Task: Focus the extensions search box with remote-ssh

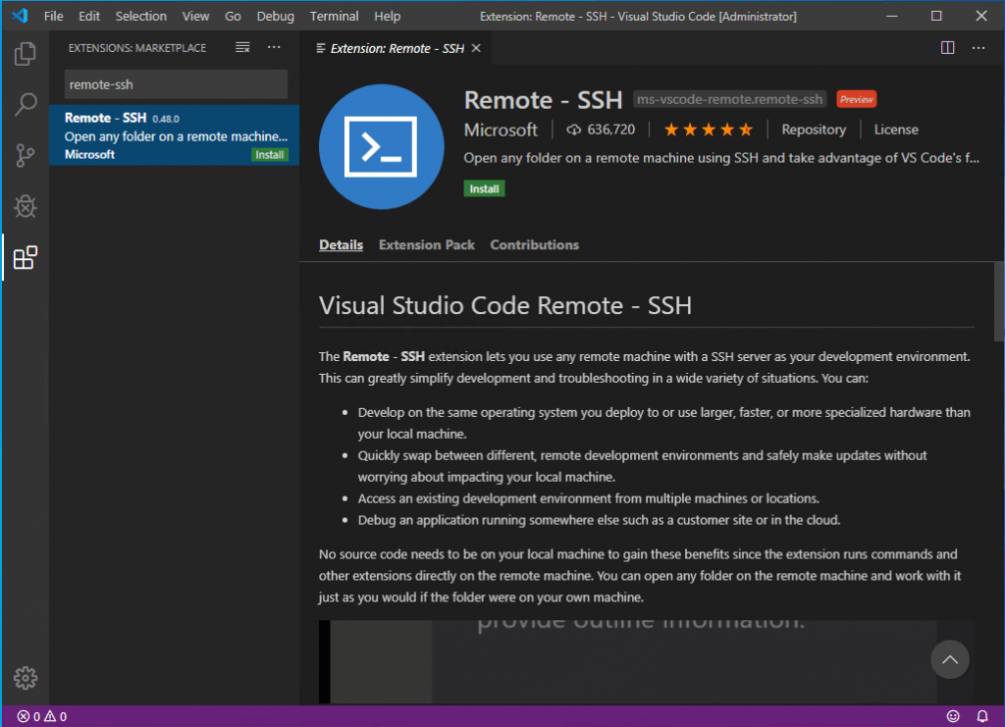Action: (176, 84)
